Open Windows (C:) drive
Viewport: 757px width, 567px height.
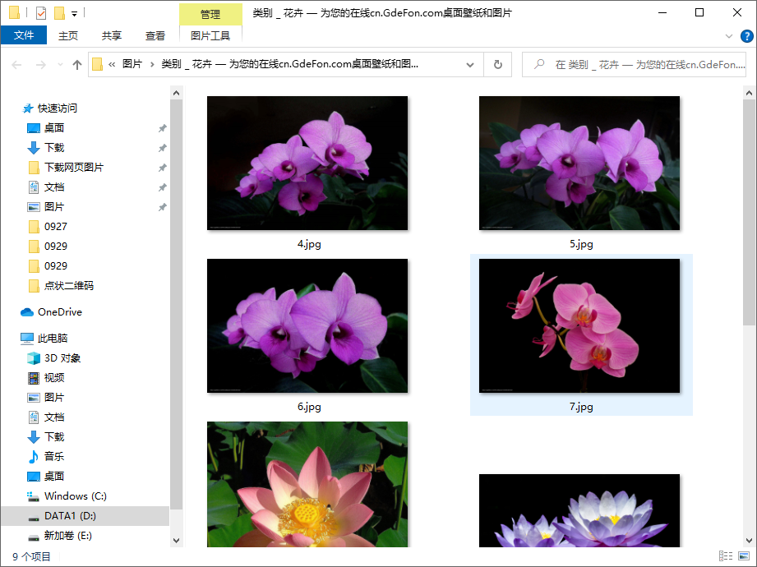click(x=76, y=496)
